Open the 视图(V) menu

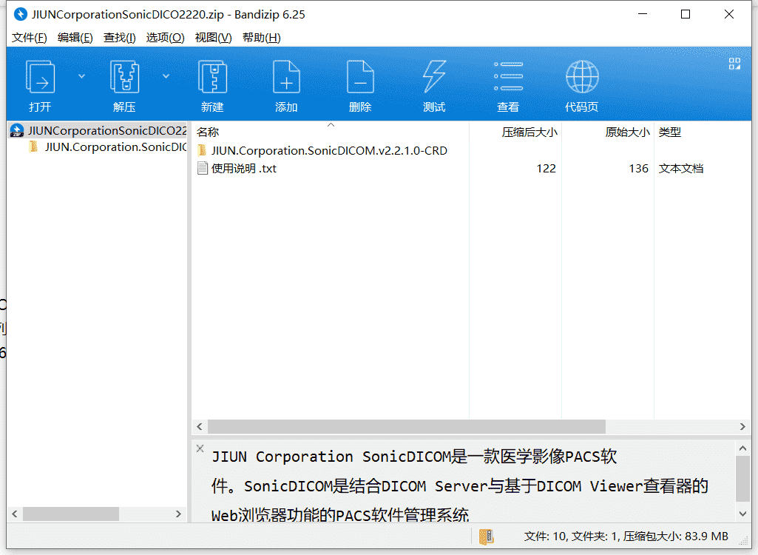click(213, 38)
